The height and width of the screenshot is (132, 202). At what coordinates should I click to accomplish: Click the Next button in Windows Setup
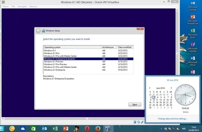135,105
